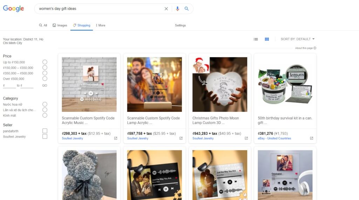Open Scannable Custom Spotify Code Lamp Acrylic title
Image resolution: width=359 pixels, height=200 pixels.
point(154,120)
